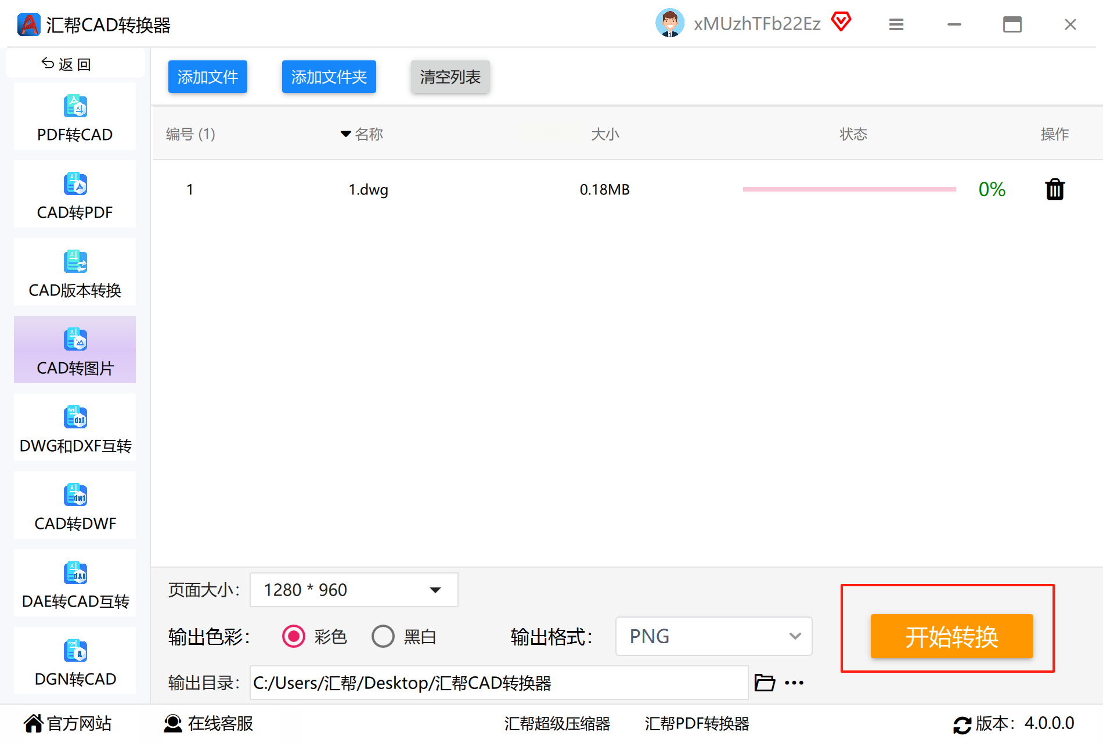Click the red VIP diamond icon
Screen dimensions: 1103x743
(x=841, y=23)
